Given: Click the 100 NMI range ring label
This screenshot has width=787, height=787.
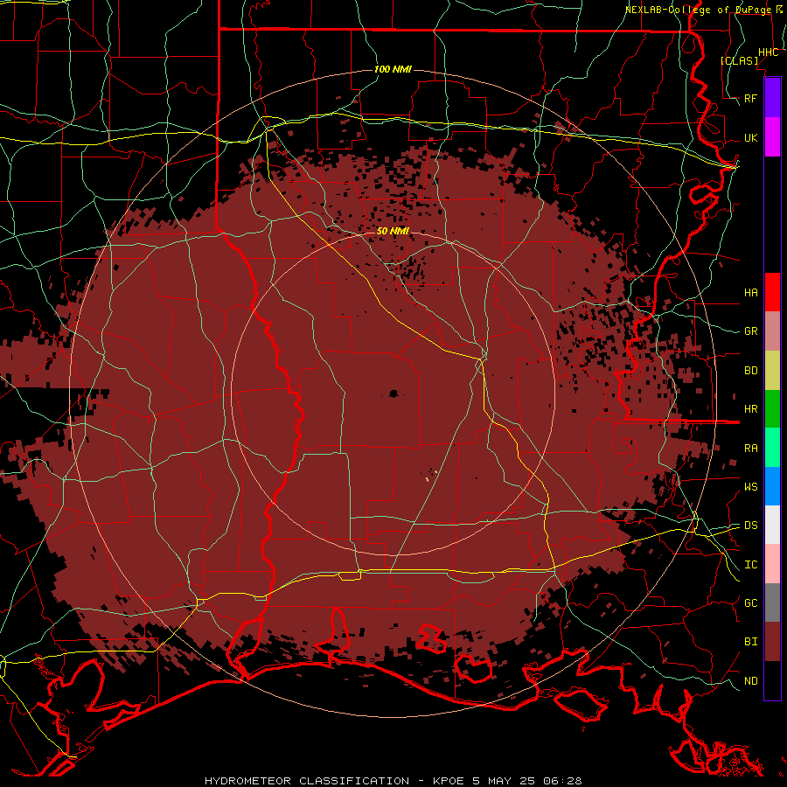Looking at the screenshot, I should click(x=393, y=69).
